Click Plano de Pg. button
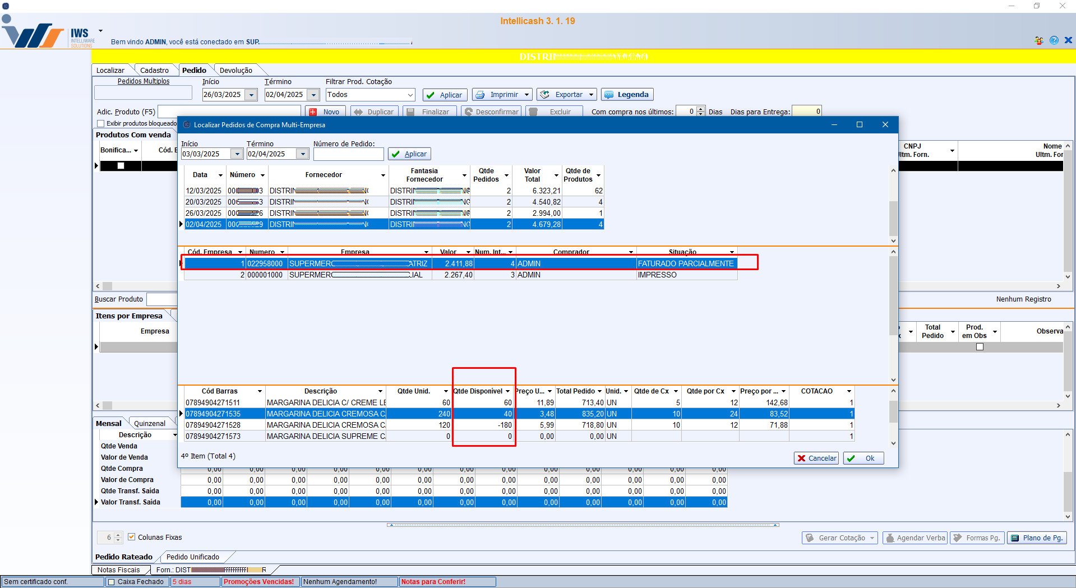Image resolution: width=1076 pixels, height=588 pixels. tap(1037, 538)
